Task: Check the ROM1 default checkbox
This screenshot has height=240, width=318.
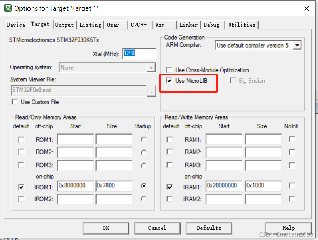Action: (x=21, y=139)
